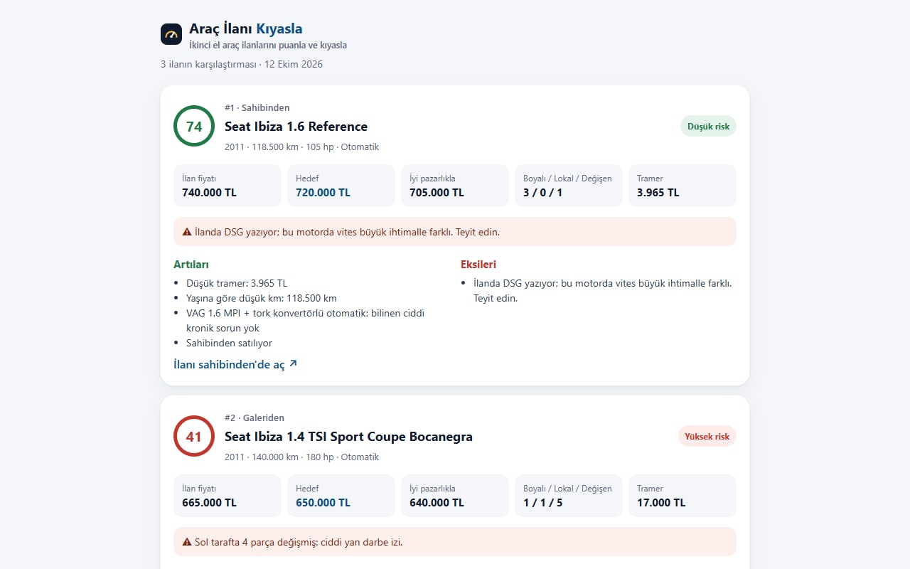910x569 pixels.
Task: Select the "Hedef" 720.000 TL box
Action: (341, 186)
